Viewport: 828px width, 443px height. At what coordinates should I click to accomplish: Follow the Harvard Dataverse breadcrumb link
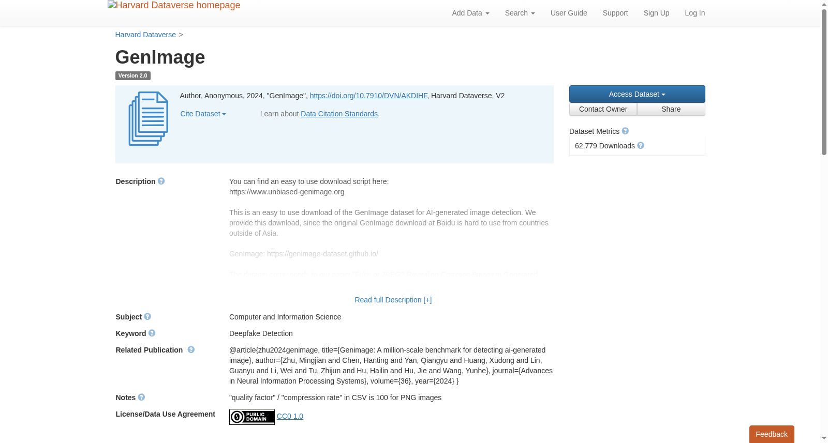(145, 35)
